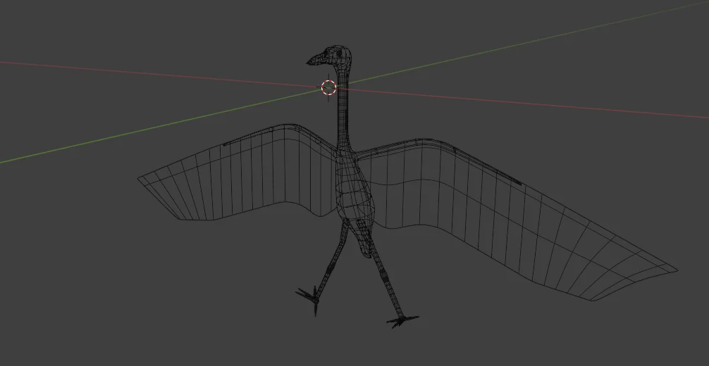
Task: Select the bird's head wireframe
Action: [x=335, y=56]
